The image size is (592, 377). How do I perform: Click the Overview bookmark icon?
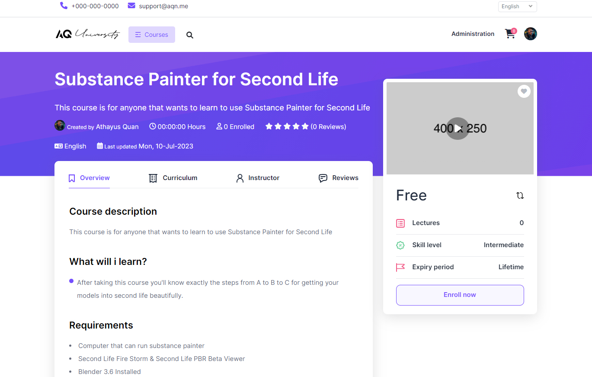[x=72, y=178]
